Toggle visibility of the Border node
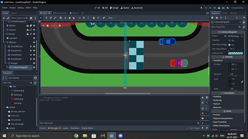 (34, 34)
